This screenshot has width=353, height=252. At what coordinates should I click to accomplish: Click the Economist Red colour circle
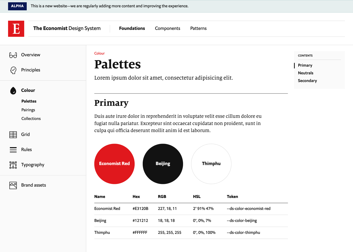click(114, 164)
